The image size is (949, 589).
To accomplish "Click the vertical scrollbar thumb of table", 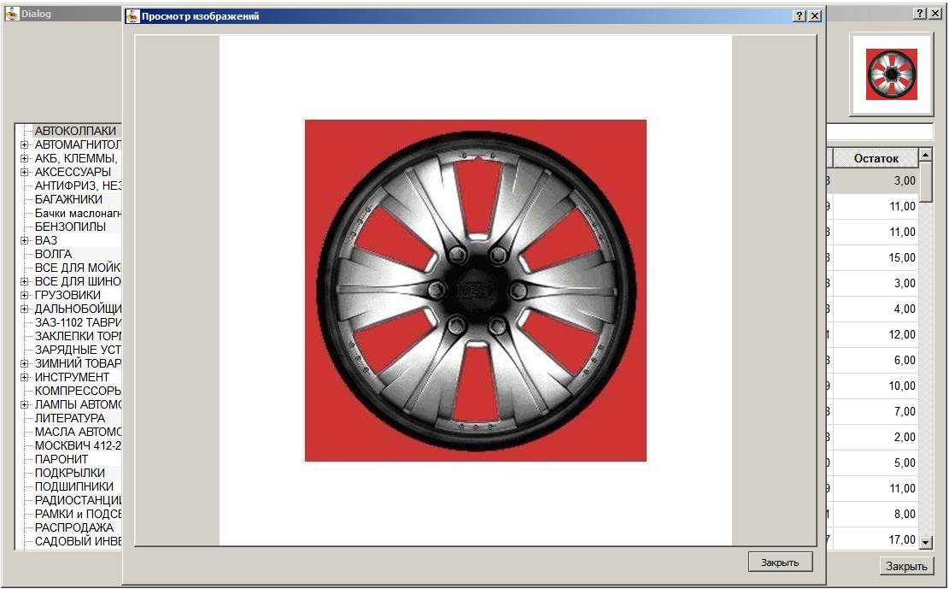I will pos(925,182).
